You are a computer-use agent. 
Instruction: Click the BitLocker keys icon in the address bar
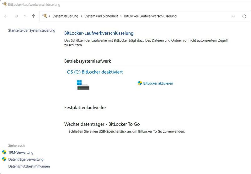point(45,16)
